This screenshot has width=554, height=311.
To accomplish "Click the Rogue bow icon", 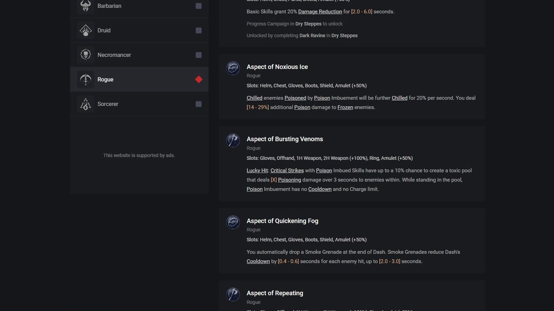I will point(85,79).
